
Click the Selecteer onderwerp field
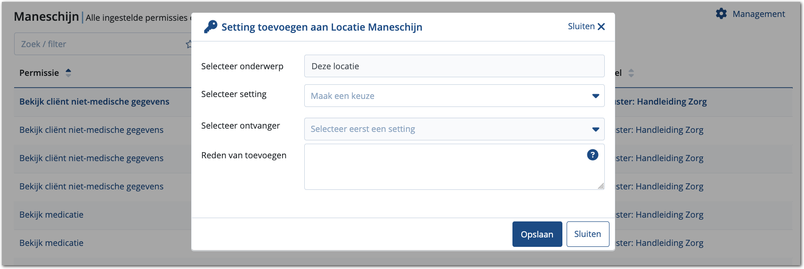tap(454, 66)
